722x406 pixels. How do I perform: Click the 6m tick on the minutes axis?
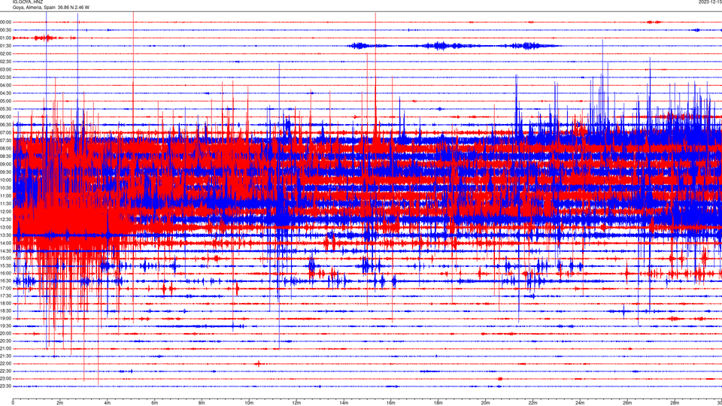point(154,403)
